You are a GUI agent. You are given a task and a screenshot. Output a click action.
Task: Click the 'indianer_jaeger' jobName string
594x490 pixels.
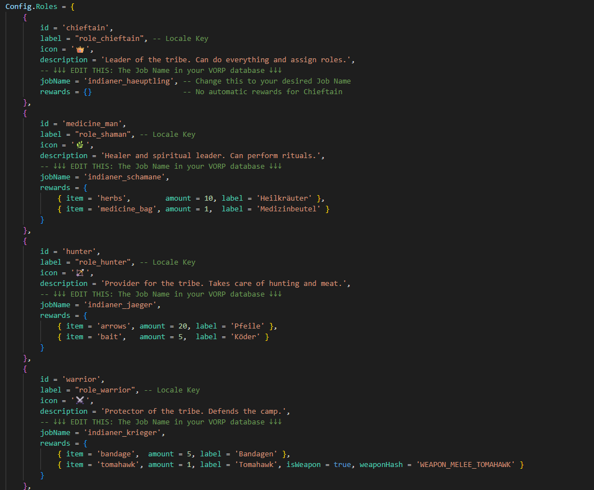pos(122,305)
